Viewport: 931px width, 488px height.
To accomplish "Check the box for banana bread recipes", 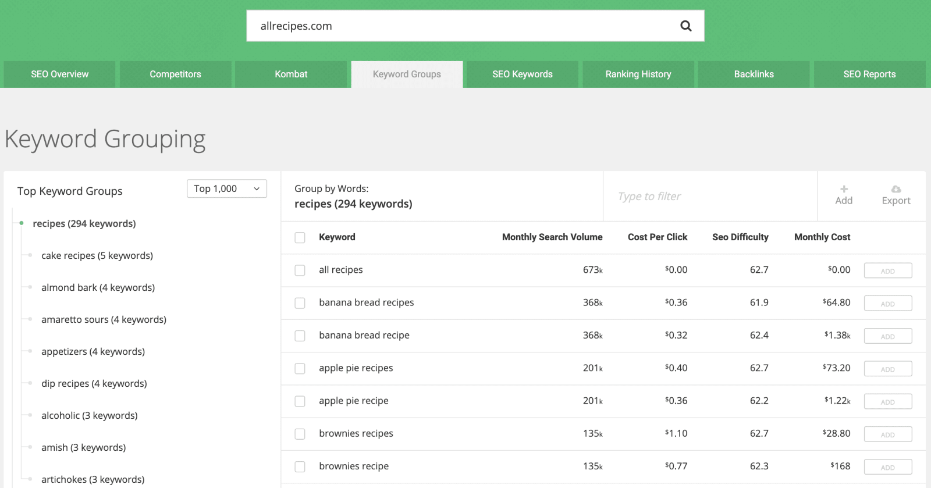I will (x=300, y=303).
